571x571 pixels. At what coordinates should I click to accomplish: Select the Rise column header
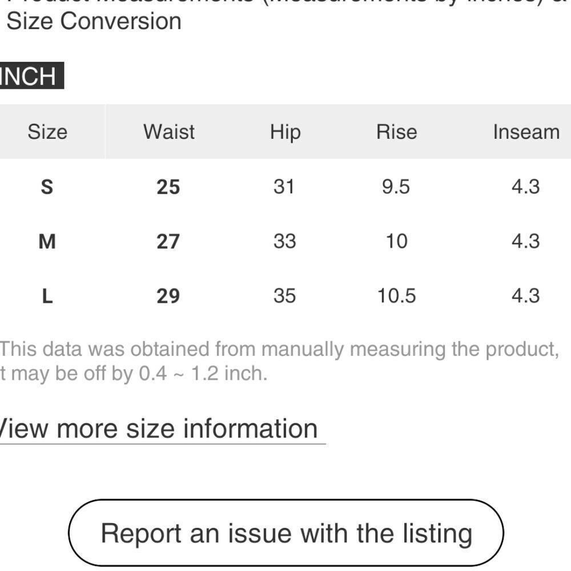coord(397,132)
